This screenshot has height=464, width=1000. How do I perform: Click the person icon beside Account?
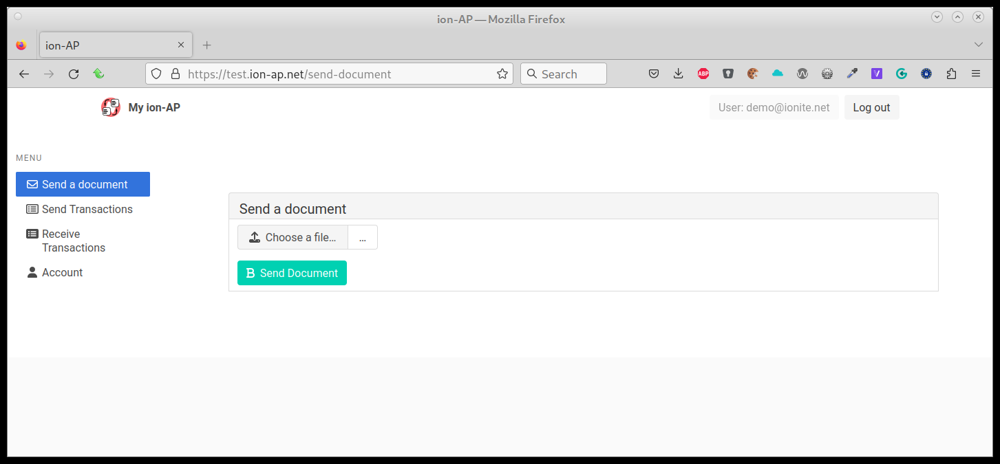(32, 272)
